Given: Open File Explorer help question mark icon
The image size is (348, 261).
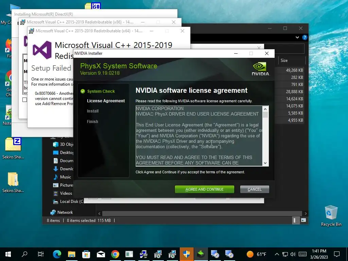Looking at the screenshot, I should pyautogui.click(x=305, y=37).
